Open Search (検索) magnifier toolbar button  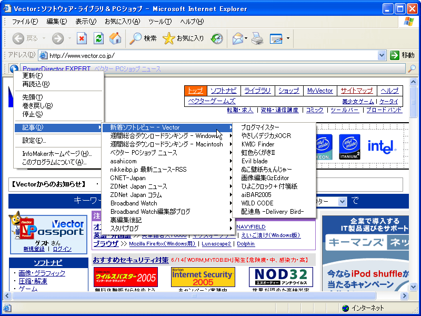point(143,38)
